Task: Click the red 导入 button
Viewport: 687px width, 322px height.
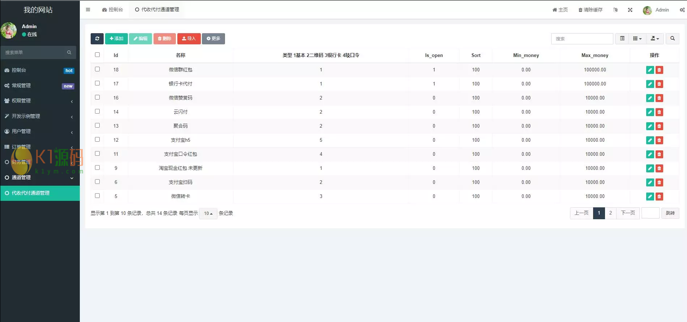Action: 189,39
